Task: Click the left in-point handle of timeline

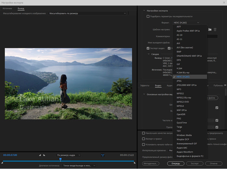Action: coord(2,163)
